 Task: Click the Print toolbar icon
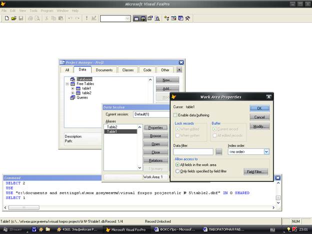(x=30, y=18)
